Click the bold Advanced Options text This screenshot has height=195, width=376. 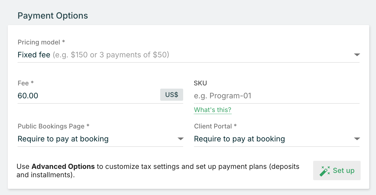[x=63, y=166]
